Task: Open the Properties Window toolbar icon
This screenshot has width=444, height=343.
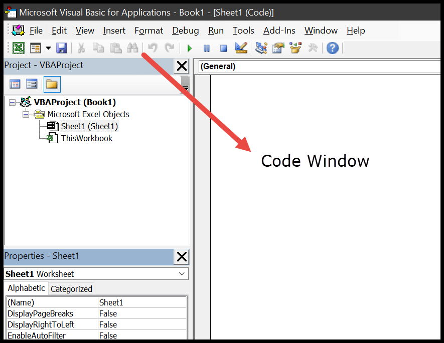Action: point(278,48)
